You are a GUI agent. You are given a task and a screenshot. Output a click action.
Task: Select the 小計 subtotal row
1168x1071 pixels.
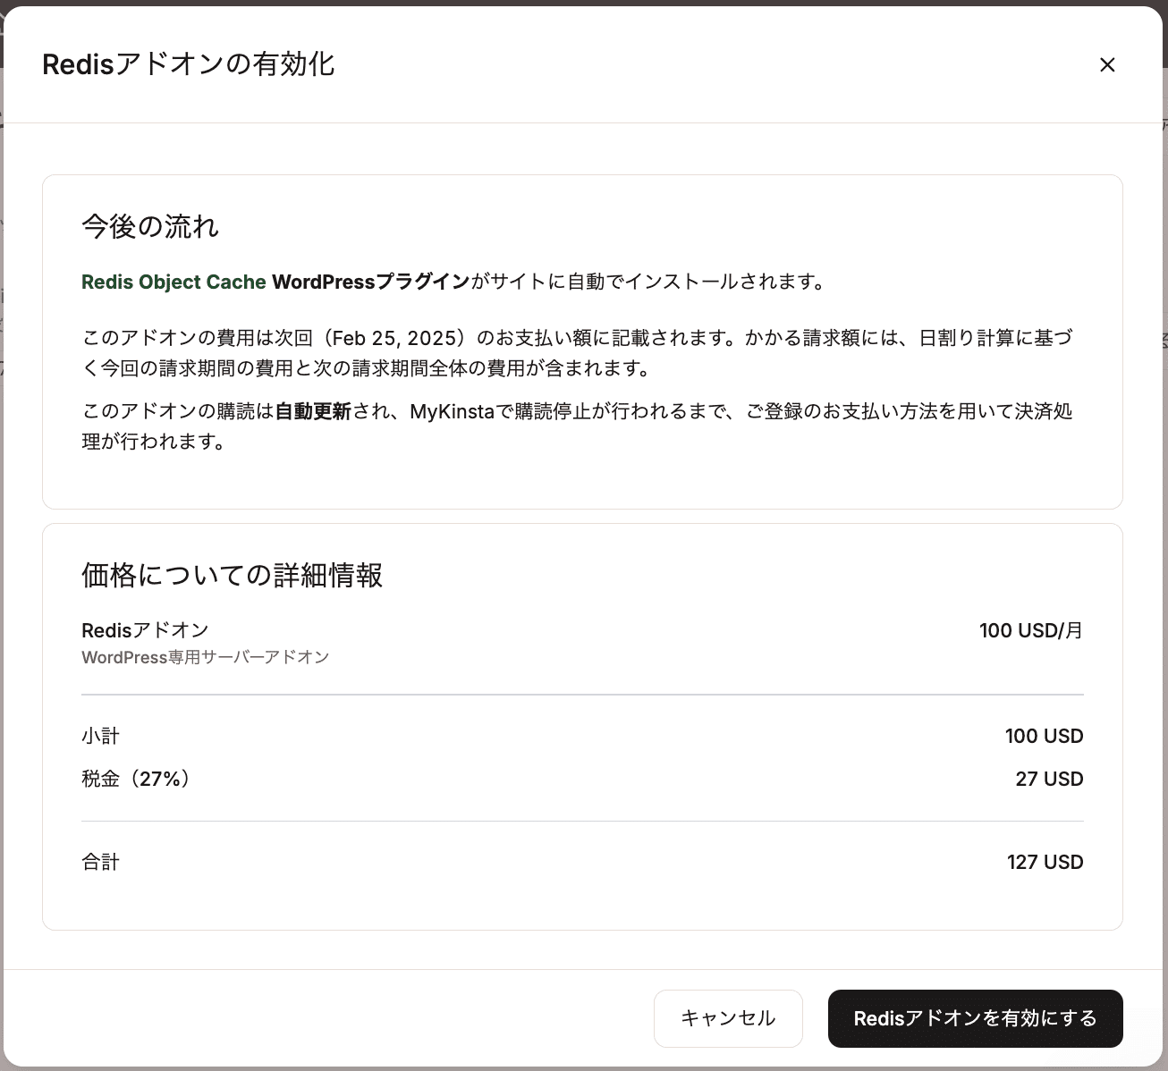(x=99, y=735)
